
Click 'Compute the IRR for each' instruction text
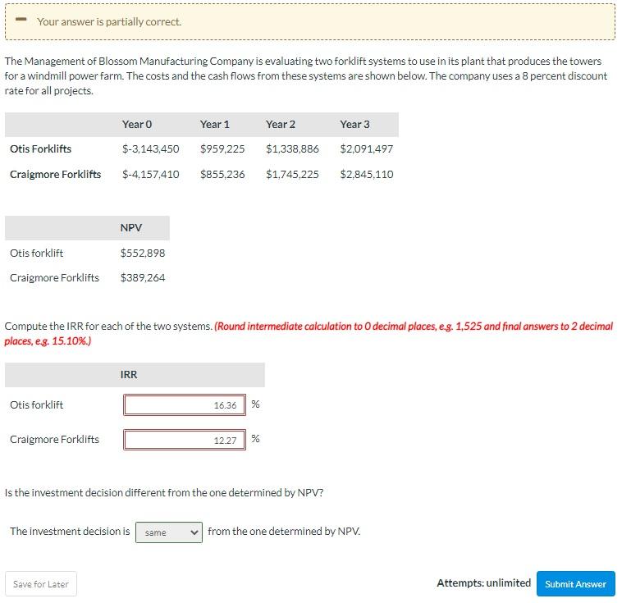108,326
